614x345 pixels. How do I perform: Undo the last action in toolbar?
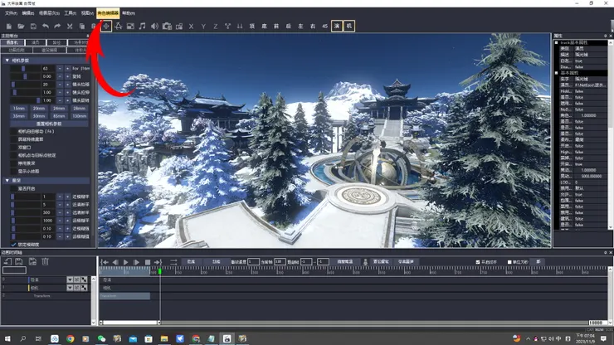pyautogui.click(x=46, y=27)
